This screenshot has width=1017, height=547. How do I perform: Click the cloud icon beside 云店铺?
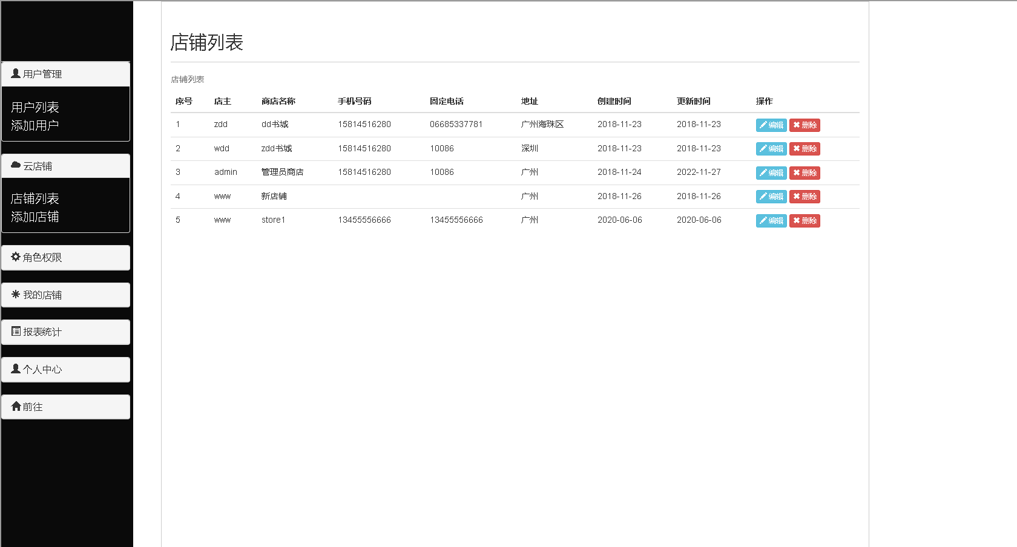click(x=16, y=165)
